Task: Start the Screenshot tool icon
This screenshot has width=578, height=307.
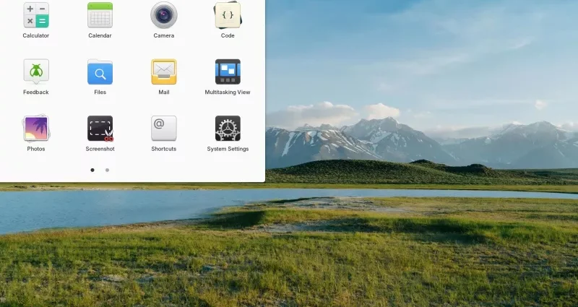Action: (x=100, y=129)
